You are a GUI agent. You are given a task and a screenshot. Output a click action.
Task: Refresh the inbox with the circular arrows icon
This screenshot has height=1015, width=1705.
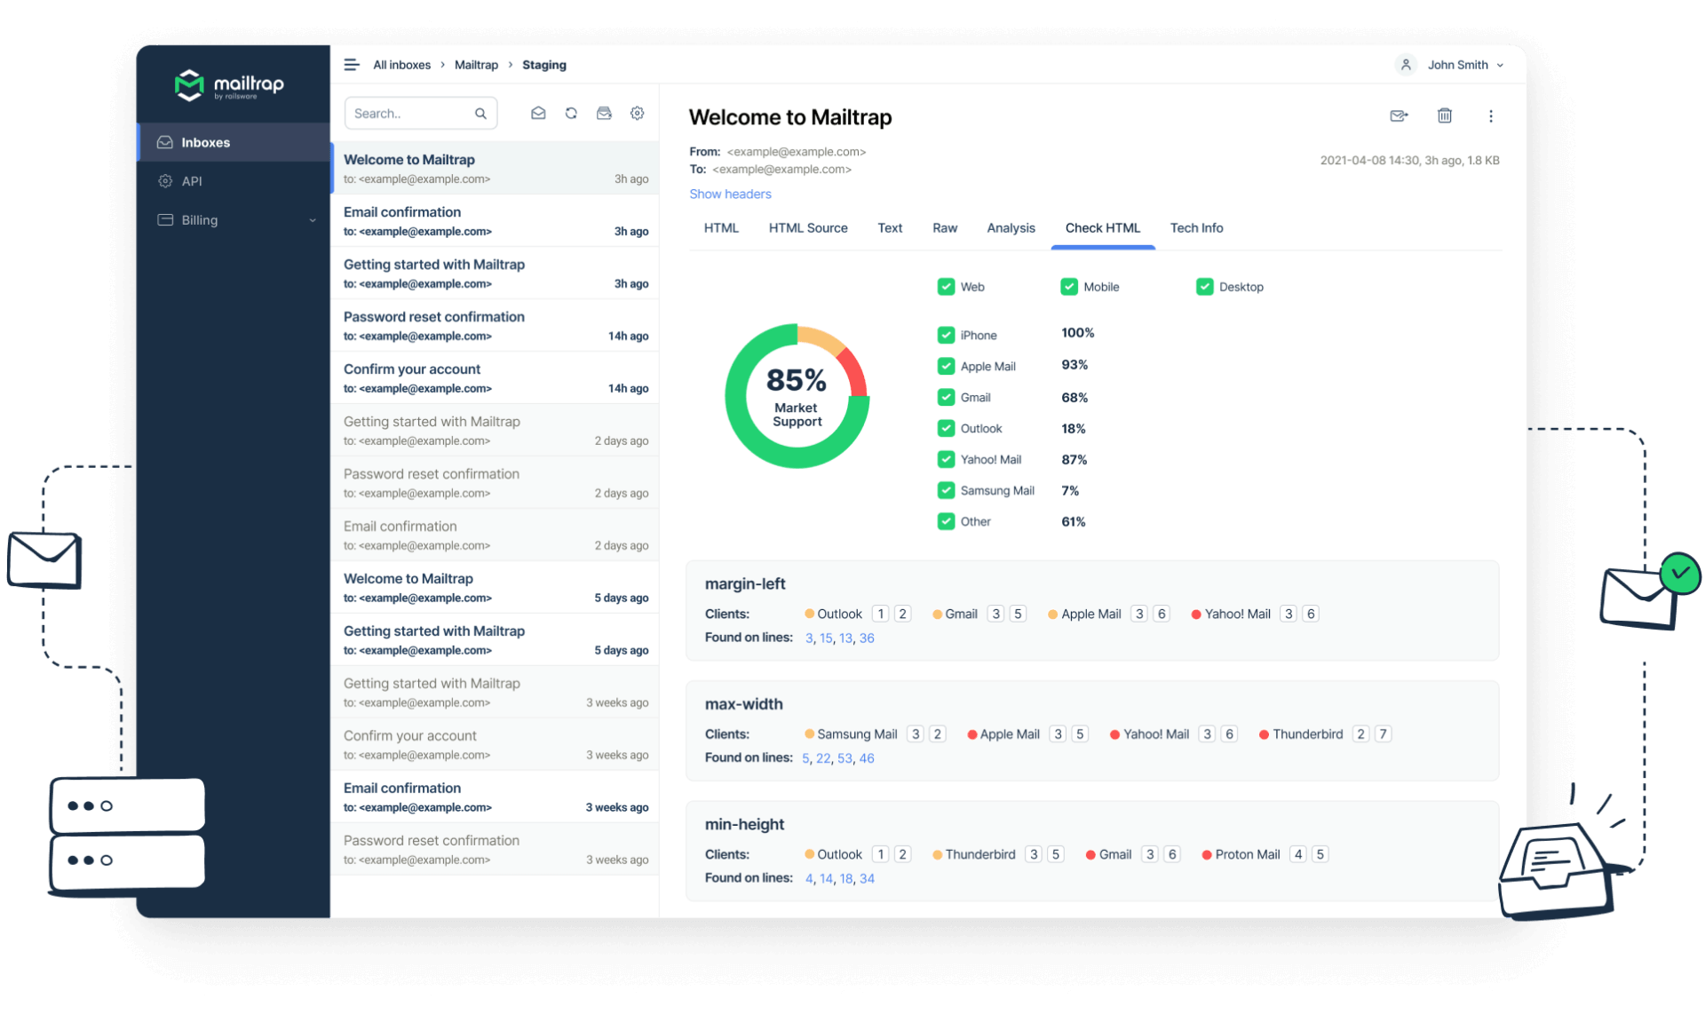click(571, 113)
